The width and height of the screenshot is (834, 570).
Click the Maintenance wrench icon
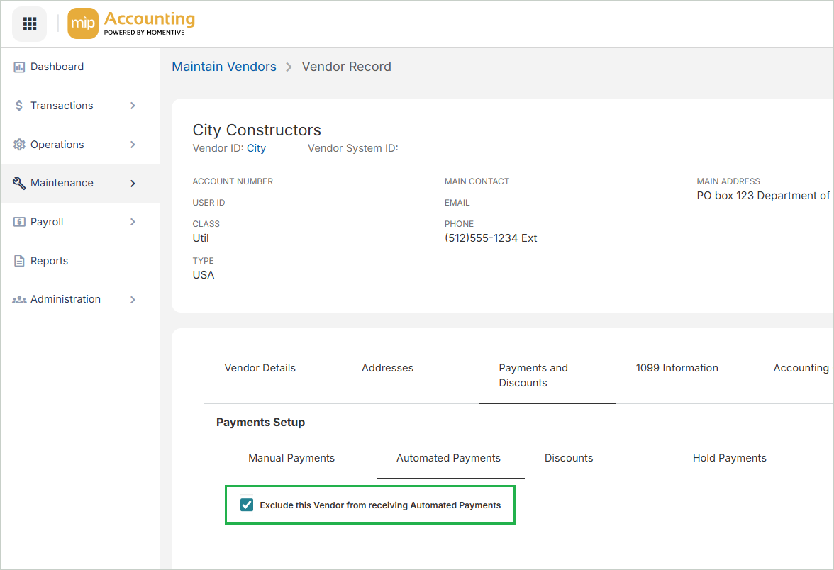coord(19,183)
